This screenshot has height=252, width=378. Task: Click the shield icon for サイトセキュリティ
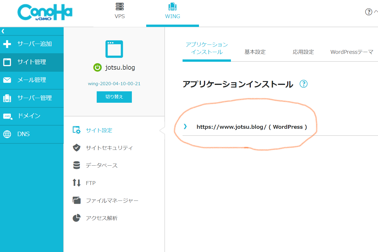click(76, 148)
